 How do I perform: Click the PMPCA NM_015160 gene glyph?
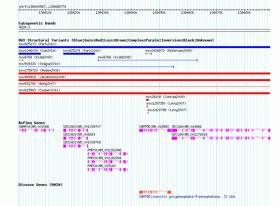point(108,170)
